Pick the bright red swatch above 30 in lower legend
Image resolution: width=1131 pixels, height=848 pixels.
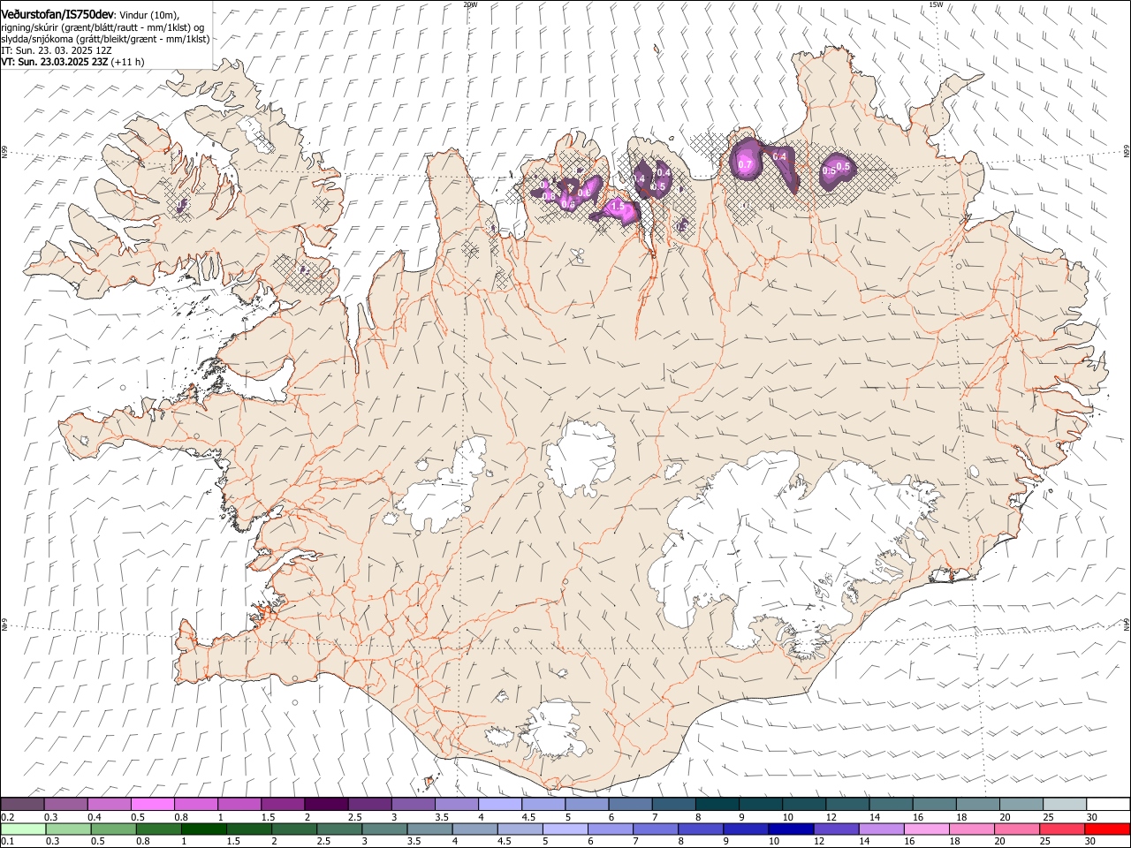point(1107,828)
